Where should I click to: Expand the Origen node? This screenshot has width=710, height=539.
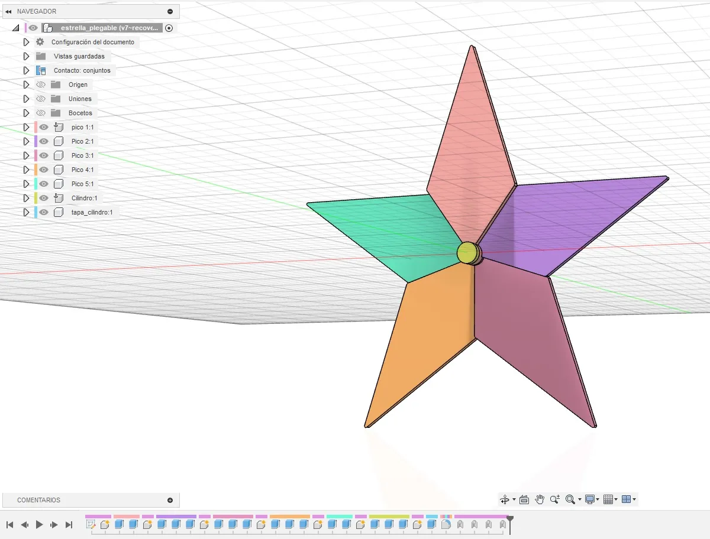[x=26, y=85]
